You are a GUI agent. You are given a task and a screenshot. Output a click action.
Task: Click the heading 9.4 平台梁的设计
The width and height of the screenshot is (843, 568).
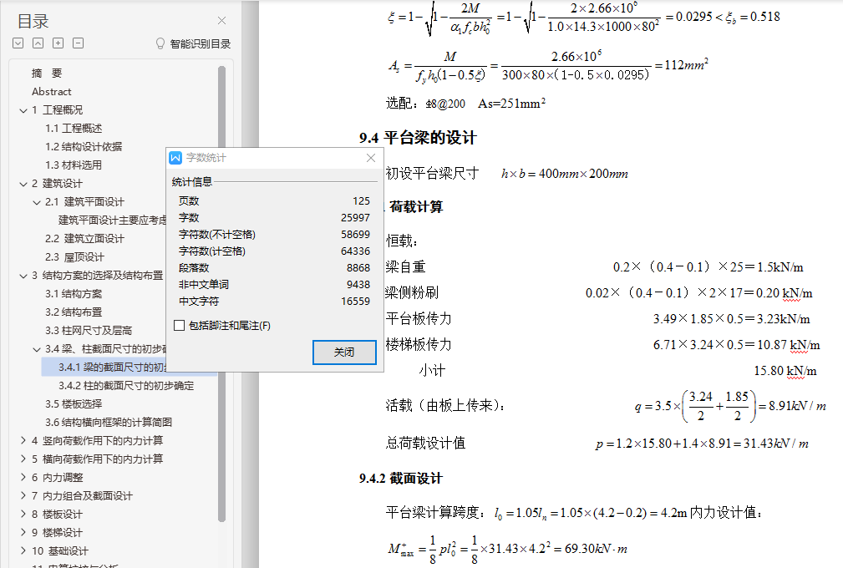418,138
